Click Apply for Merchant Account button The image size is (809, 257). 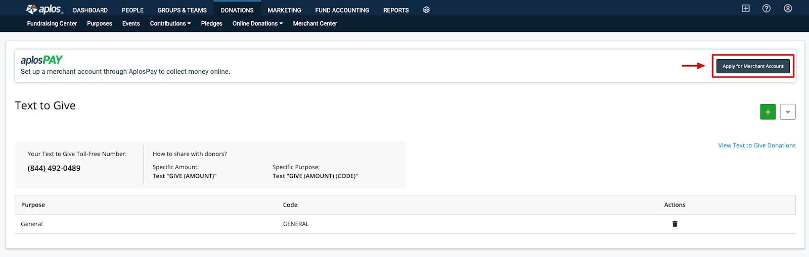coord(753,66)
